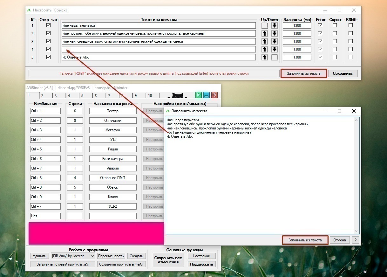The width and height of the screenshot is (387, 277).
Task: Switch to tab 6 in A5iBinder
Action: click(x=95, y=95)
